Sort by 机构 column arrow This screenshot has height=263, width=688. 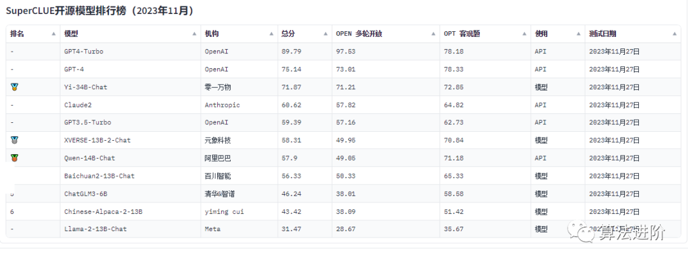tap(271, 34)
